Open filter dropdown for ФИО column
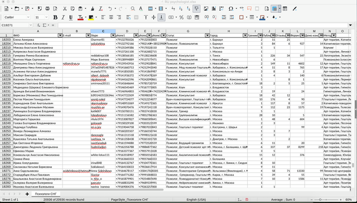357x203 pixels. pyautogui.click(x=60, y=36)
